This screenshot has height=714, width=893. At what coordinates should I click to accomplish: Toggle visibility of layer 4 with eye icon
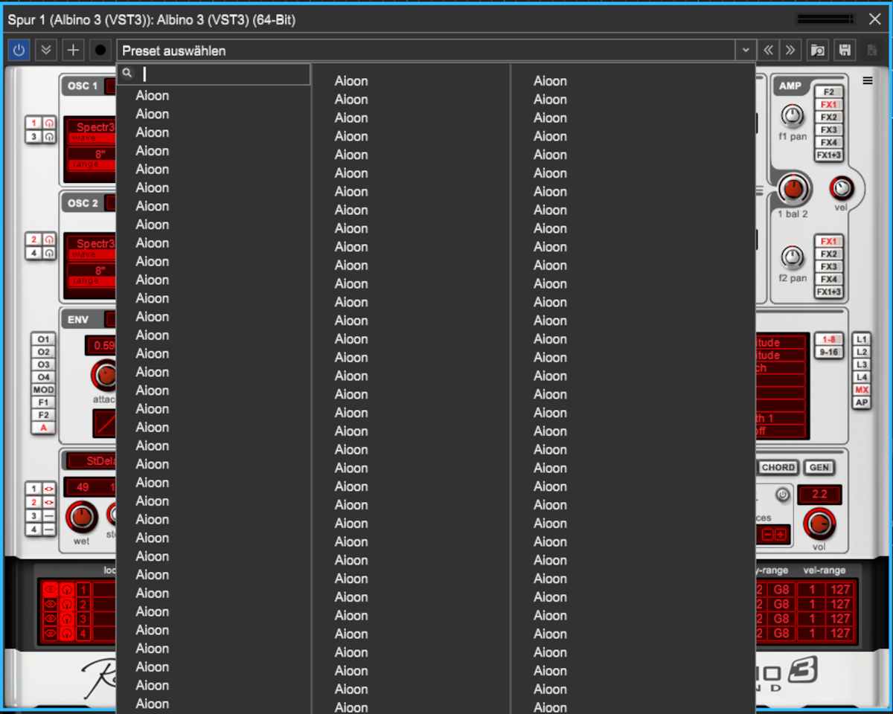click(50, 634)
